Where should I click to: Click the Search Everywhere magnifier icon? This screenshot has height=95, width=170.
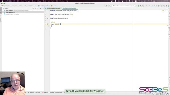click(164, 6)
